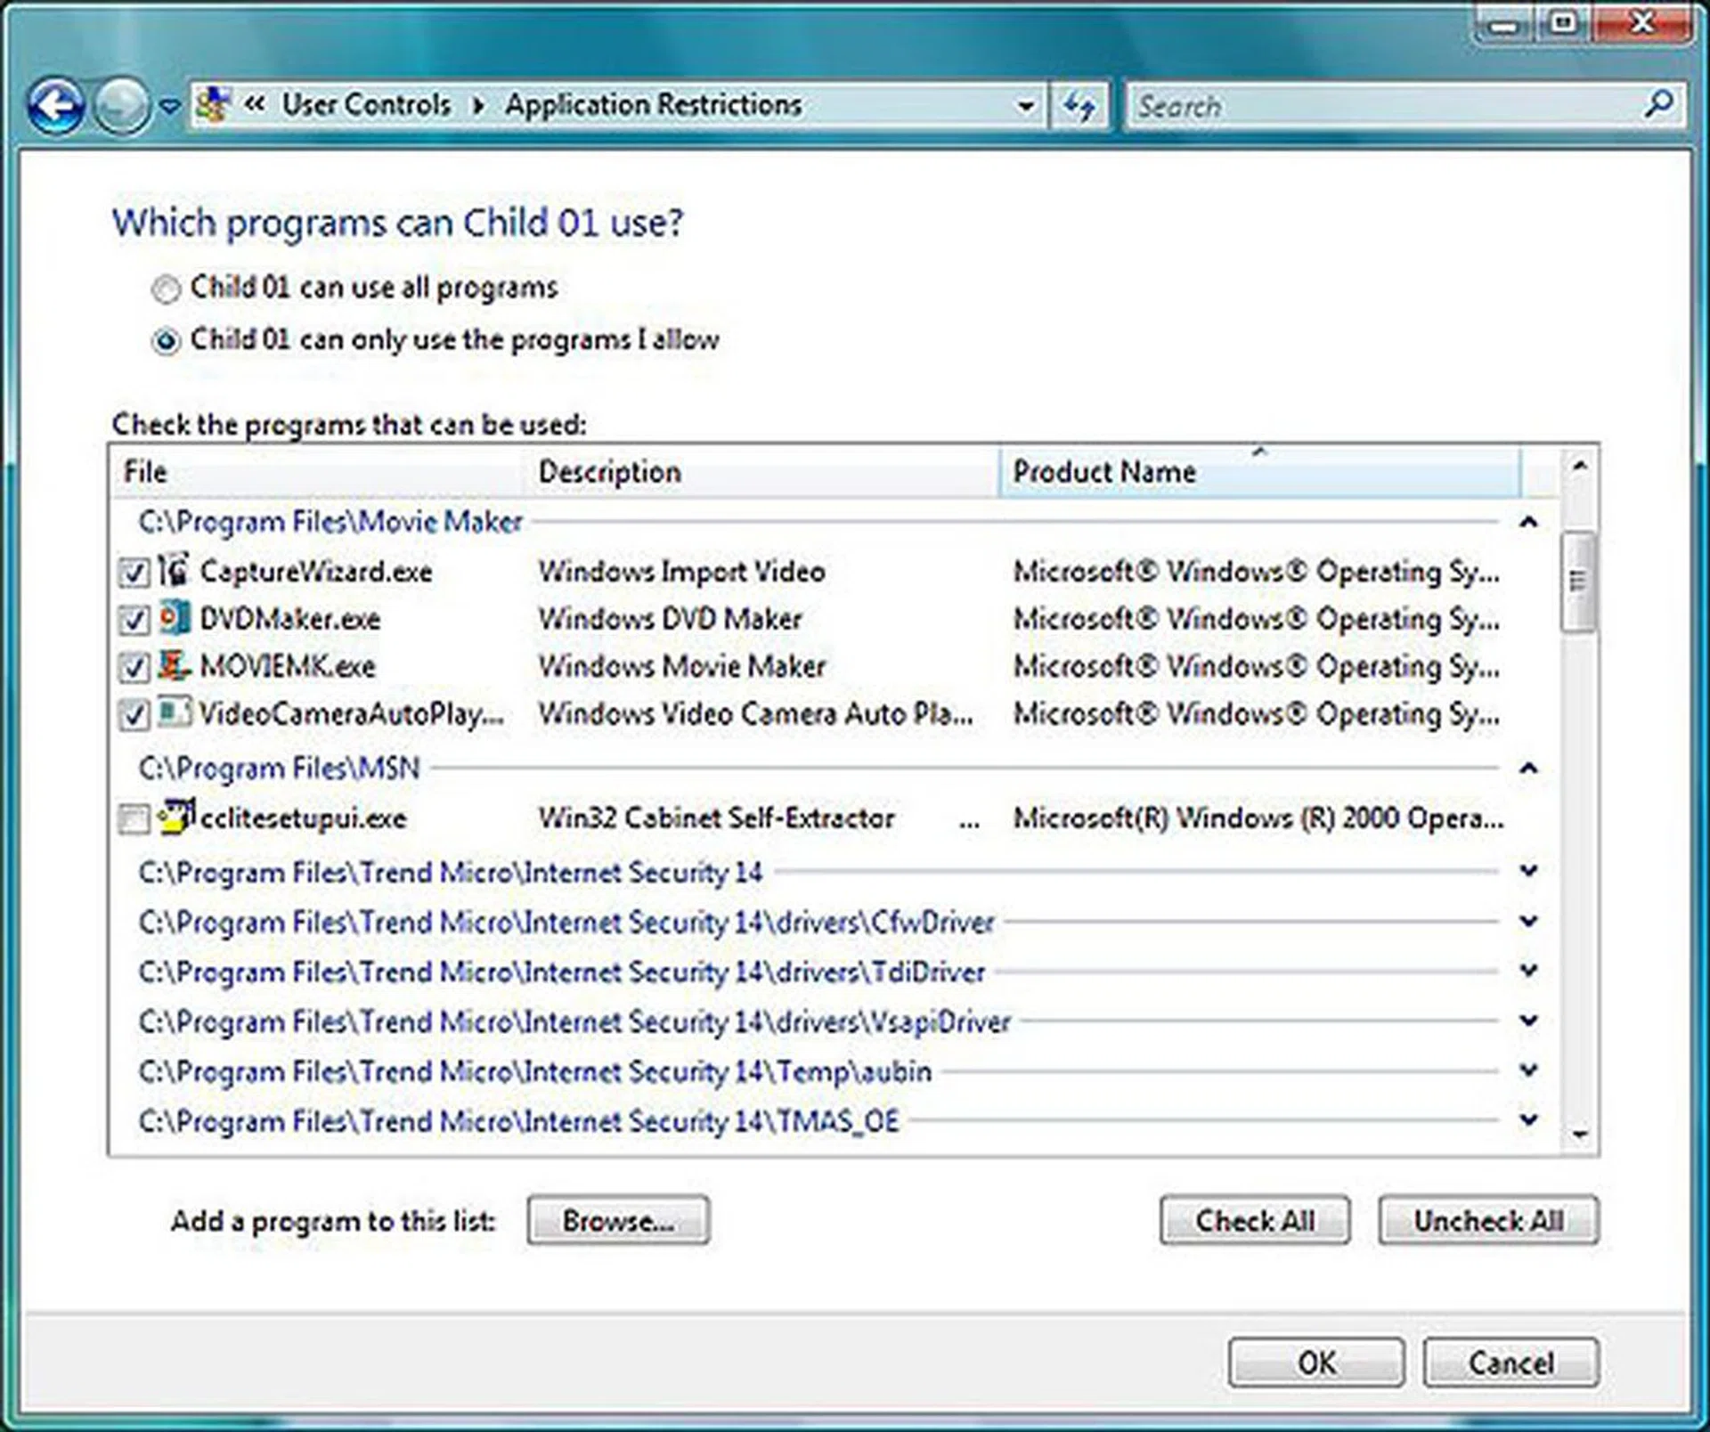The image size is (1710, 1432).
Task: Click Application Restrictions in the breadcrumb
Action: (653, 104)
